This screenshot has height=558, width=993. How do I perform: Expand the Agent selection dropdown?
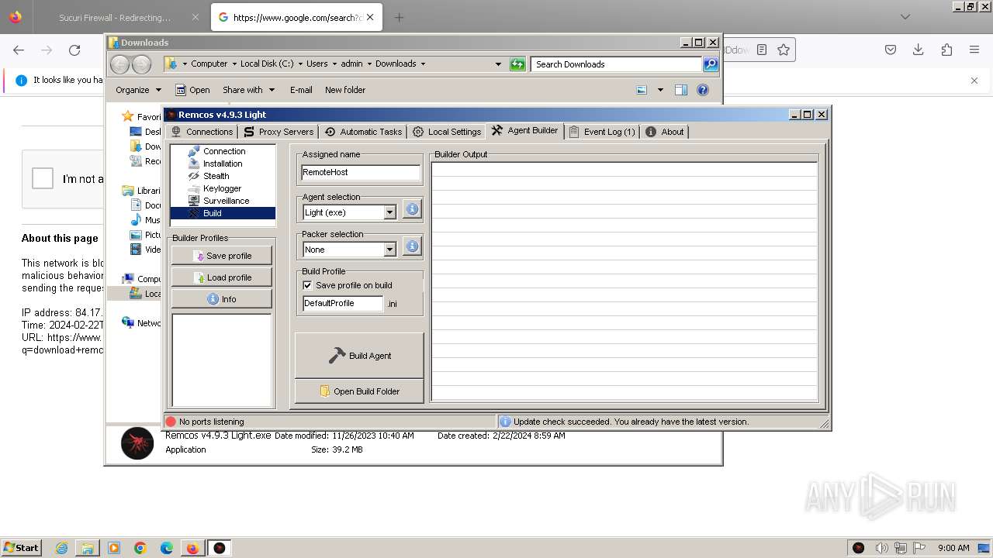pyautogui.click(x=389, y=212)
